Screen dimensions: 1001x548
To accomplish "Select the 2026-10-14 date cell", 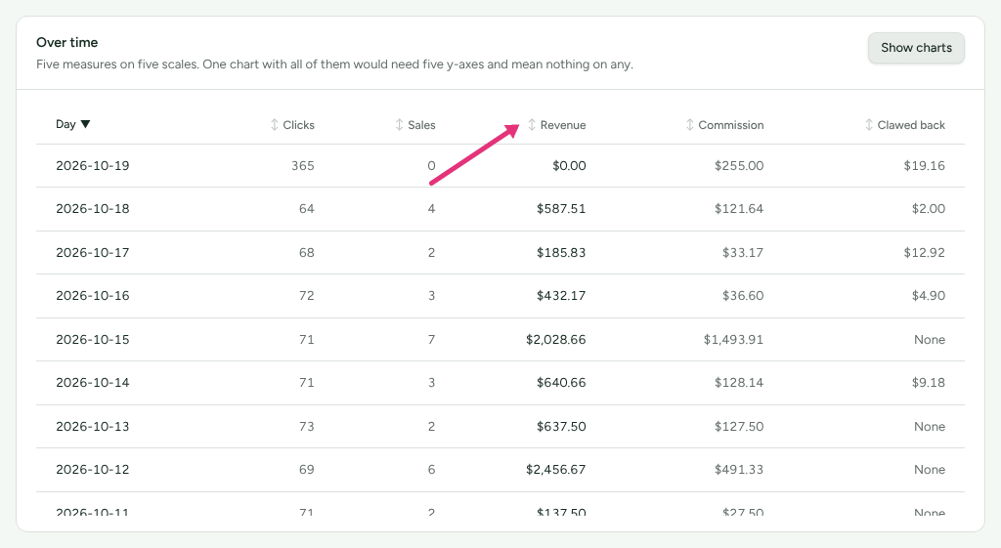I will click(93, 383).
